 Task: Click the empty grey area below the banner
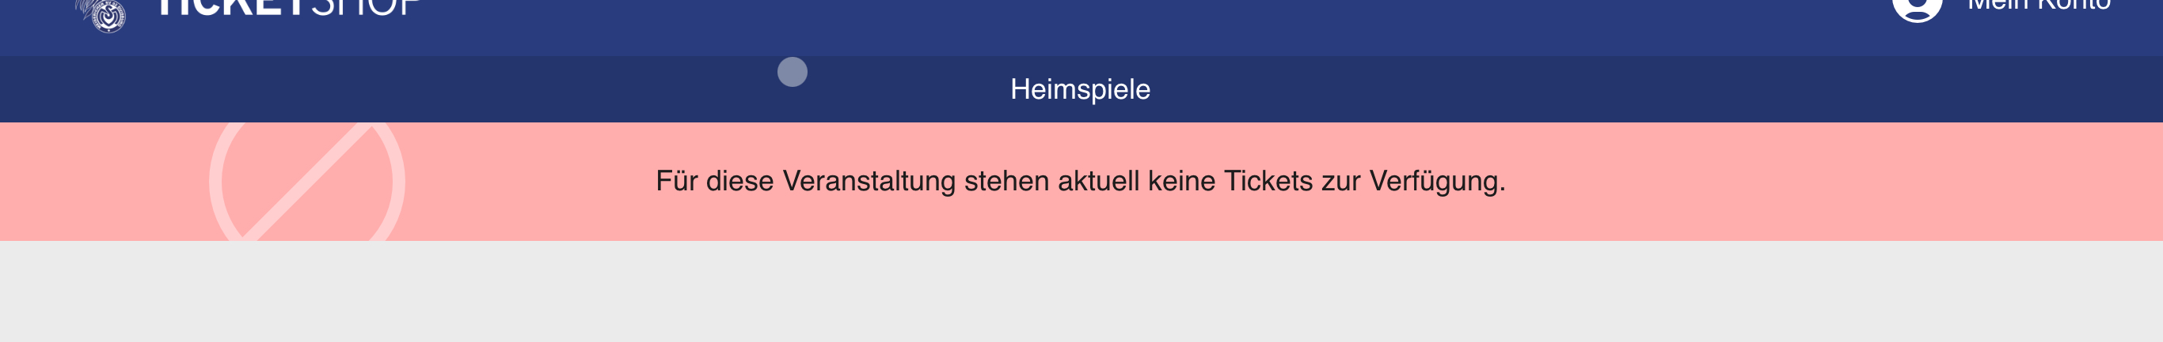[1081, 293]
